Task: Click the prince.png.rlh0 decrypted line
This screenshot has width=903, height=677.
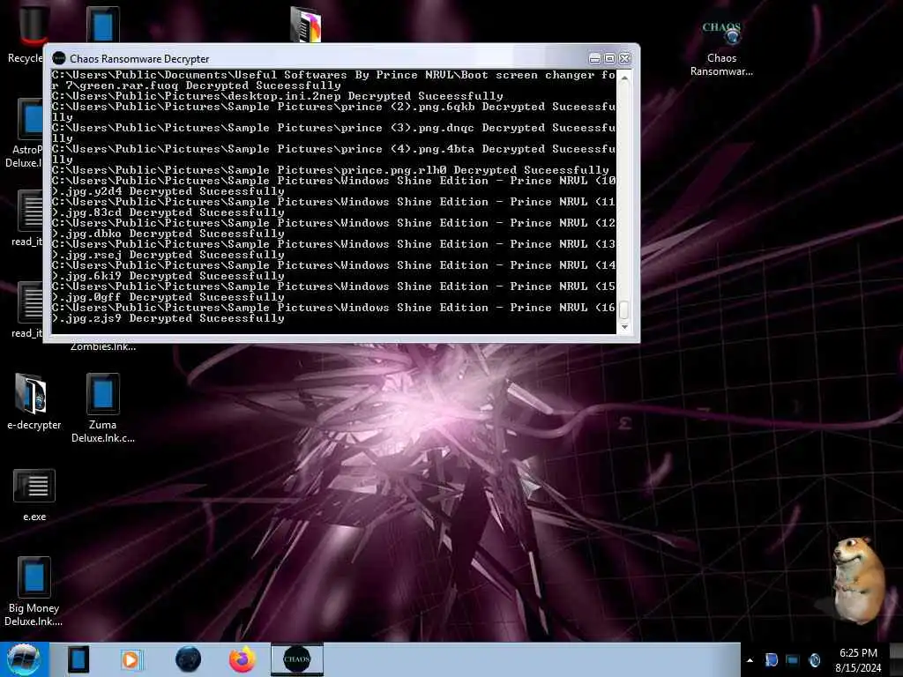Action: pos(330,170)
